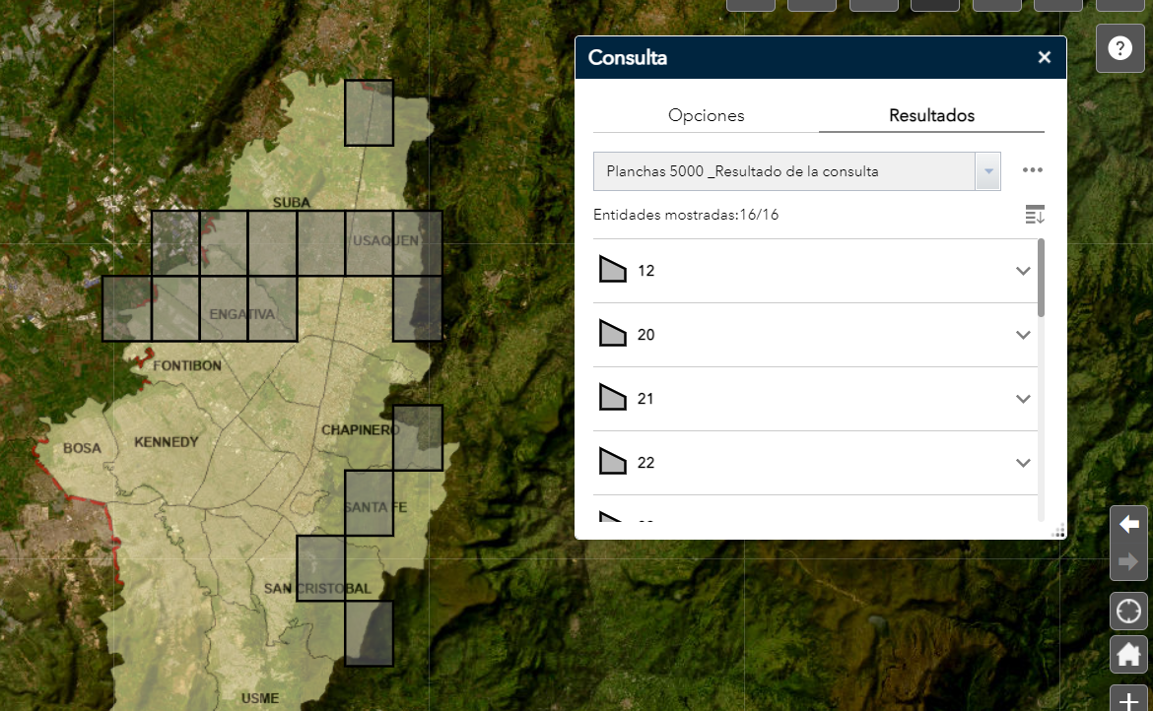Go to previous map extent arrow
This screenshot has width=1153, height=711.
tap(1128, 526)
